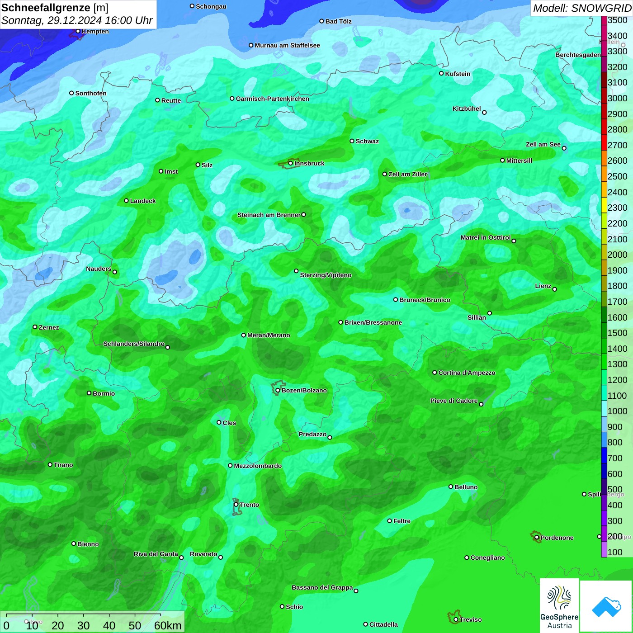Click the Bruneck/Brunico label
Viewport: 633px width, 633px height.
(425, 300)
